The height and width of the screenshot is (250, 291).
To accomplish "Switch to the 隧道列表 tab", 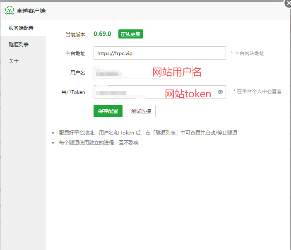I will (23, 45).
